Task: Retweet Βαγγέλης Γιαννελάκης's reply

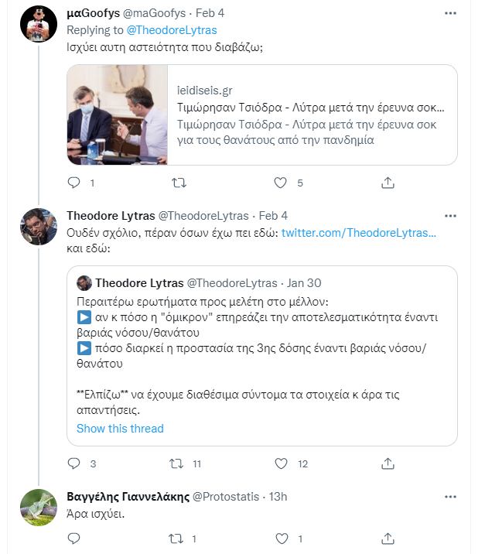Action: pyautogui.click(x=177, y=539)
